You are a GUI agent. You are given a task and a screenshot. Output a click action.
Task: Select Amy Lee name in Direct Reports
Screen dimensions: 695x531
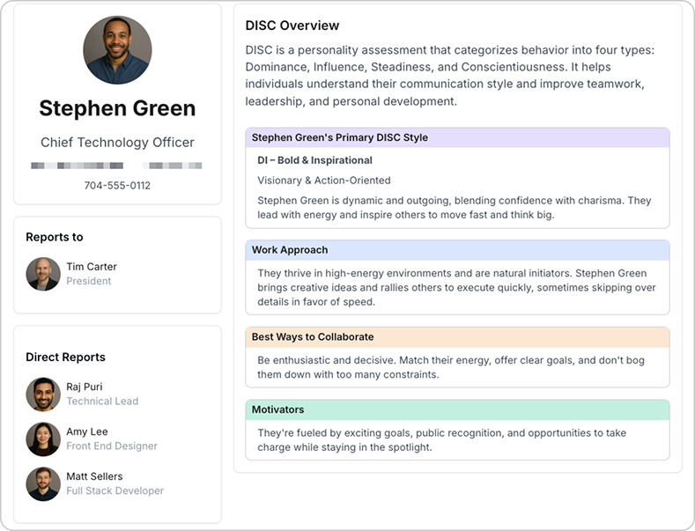point(87,431)
